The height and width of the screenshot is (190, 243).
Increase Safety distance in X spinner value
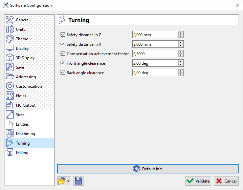[x=181, y=43]
